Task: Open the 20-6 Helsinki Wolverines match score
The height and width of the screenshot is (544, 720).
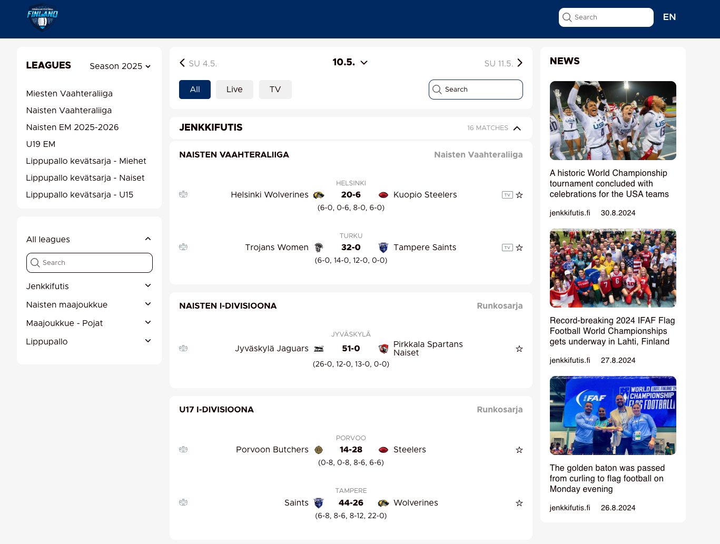Action: 351,195
